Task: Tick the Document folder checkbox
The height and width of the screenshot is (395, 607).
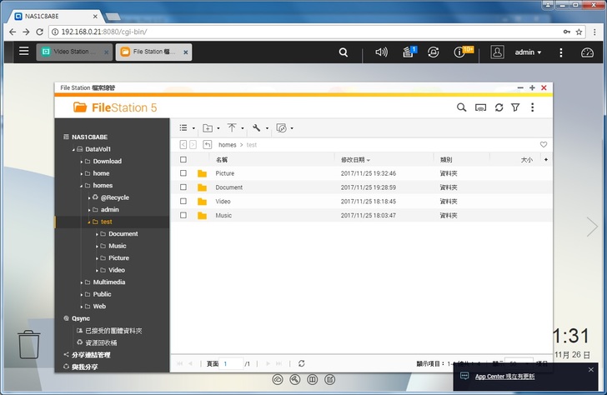Action: [183, 187]
